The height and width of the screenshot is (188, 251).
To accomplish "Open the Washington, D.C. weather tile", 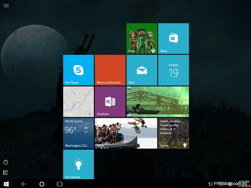I will [x=79, y=133].
